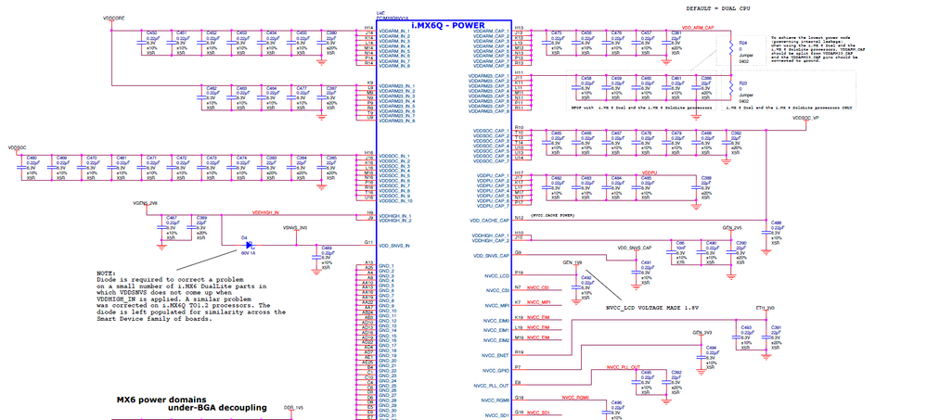Select the C488 capacitor symbol
This screenshot has height=420, width=927.
point(766,232)
